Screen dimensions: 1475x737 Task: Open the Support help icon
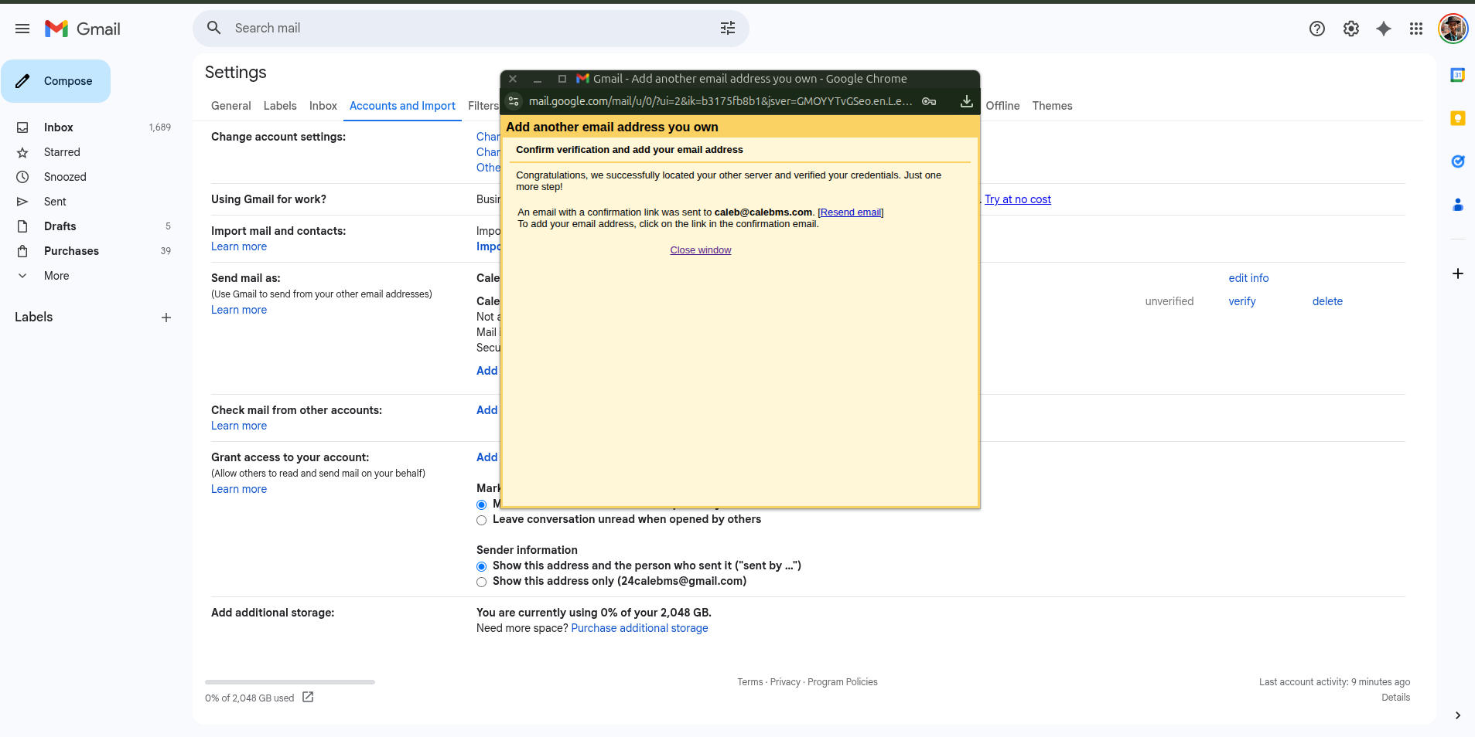click(1317, 29)
